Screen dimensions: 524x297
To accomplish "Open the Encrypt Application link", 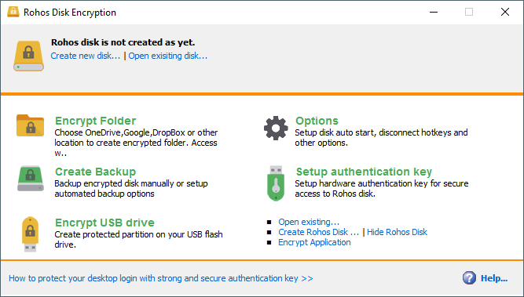I will 314,242.
